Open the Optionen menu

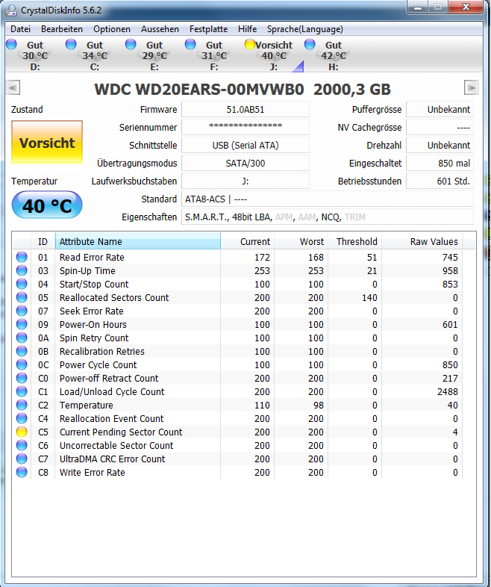tap(112, 29)
